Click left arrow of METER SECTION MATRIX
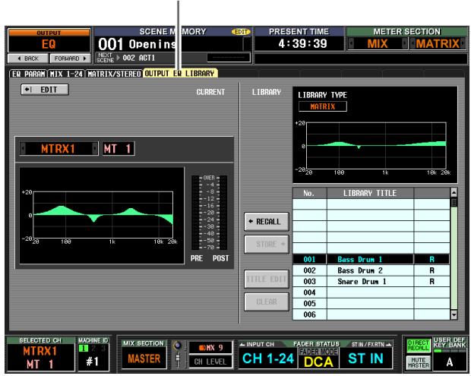Viewport: 471px width, 376px height. pyautogui.click(x=413, y=43)
